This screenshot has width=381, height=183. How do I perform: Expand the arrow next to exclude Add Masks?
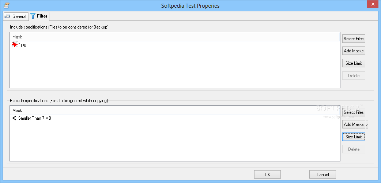pos(367,124)
